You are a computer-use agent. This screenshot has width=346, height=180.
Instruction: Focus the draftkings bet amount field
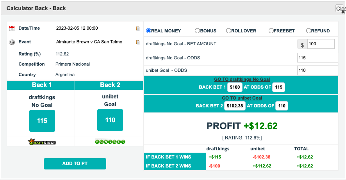point(321,44)
